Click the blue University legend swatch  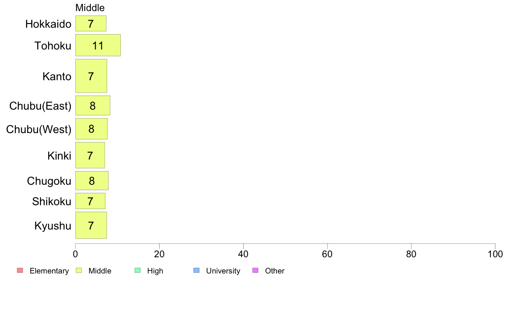click(196, 270)
